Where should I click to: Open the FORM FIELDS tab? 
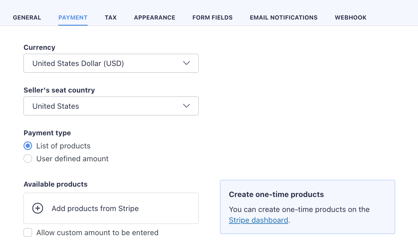pos(212,17)
